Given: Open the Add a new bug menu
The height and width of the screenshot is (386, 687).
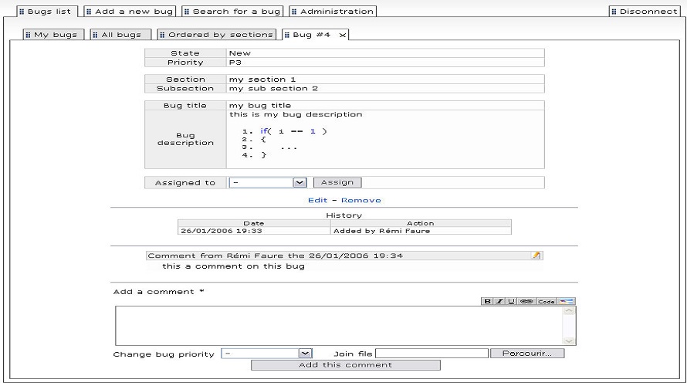Looking at the screenshot, I should click(x=130, y=12).
